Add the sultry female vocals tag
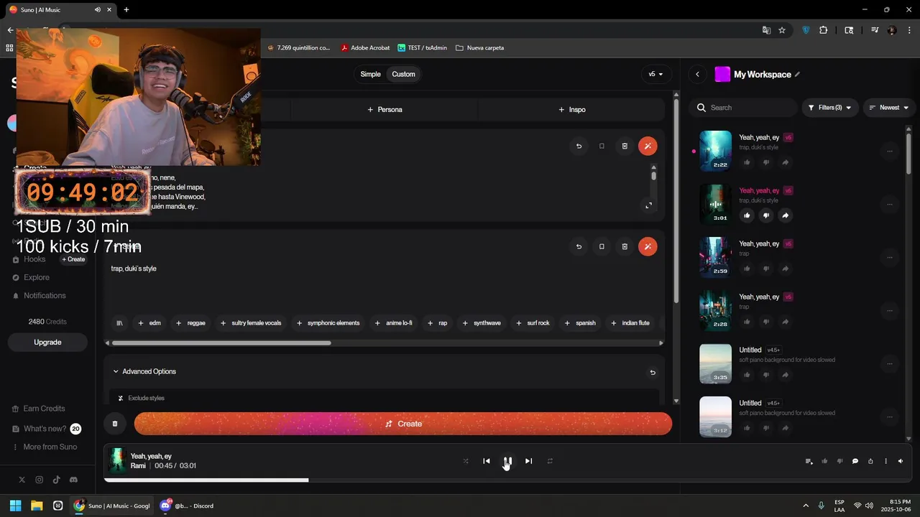The width and height of the screenshot is (920, 517). pos(251,323)
